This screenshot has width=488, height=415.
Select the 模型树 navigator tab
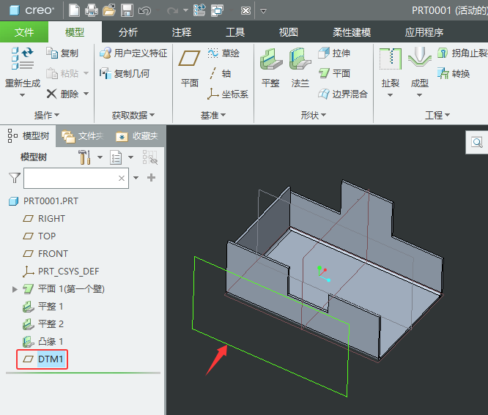29,136
